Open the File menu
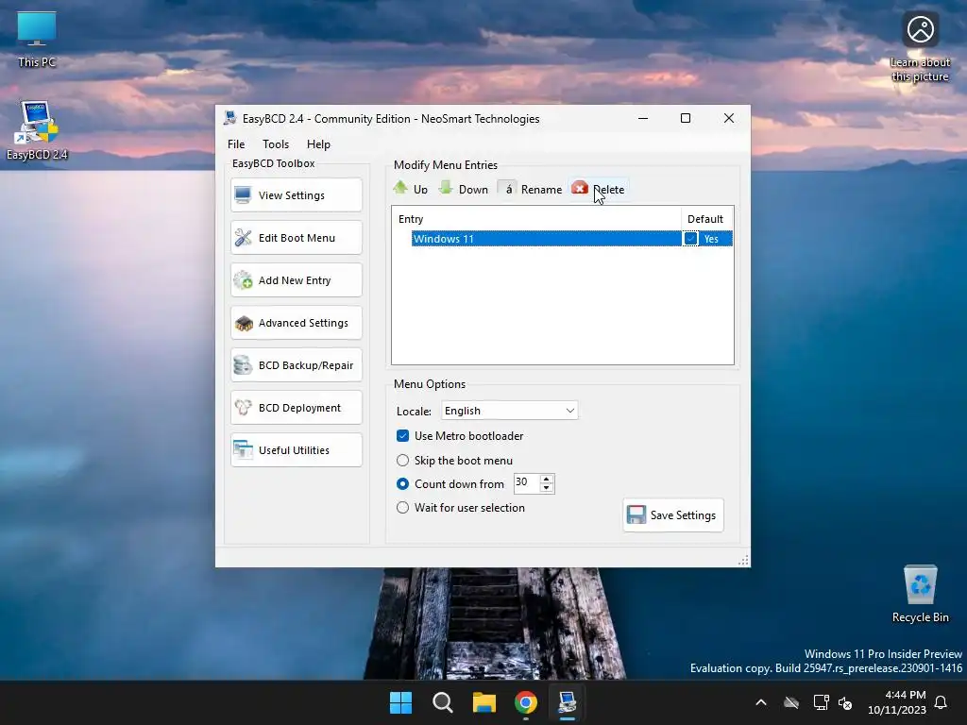 [x=236, y=144]
